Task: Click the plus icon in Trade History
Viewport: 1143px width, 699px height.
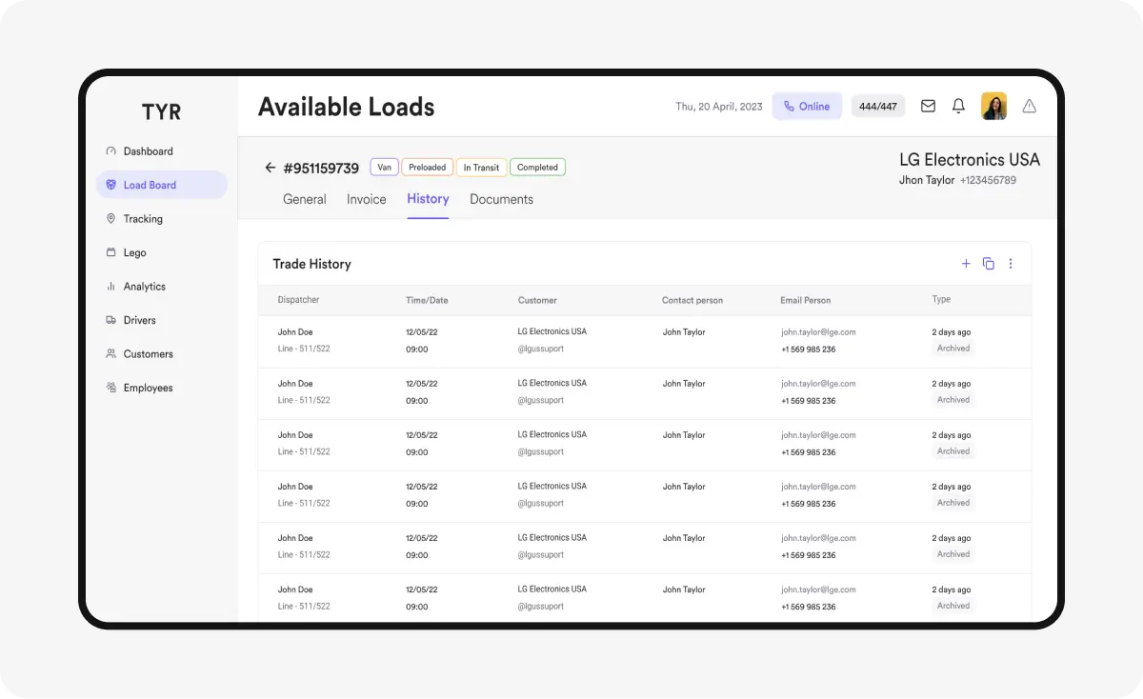Action: pos(966,264)
